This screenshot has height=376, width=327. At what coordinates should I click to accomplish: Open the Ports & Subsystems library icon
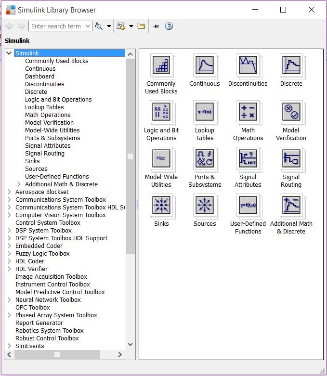[205, 159]
